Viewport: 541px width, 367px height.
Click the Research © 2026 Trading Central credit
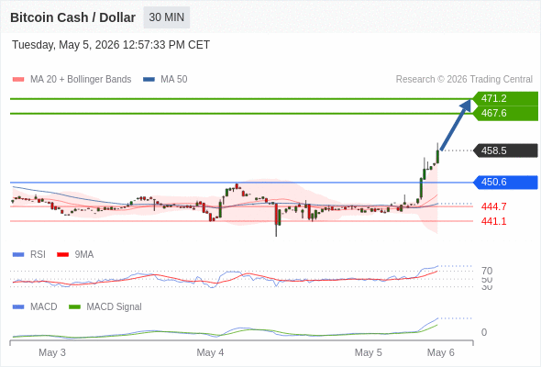coord(464,80)
